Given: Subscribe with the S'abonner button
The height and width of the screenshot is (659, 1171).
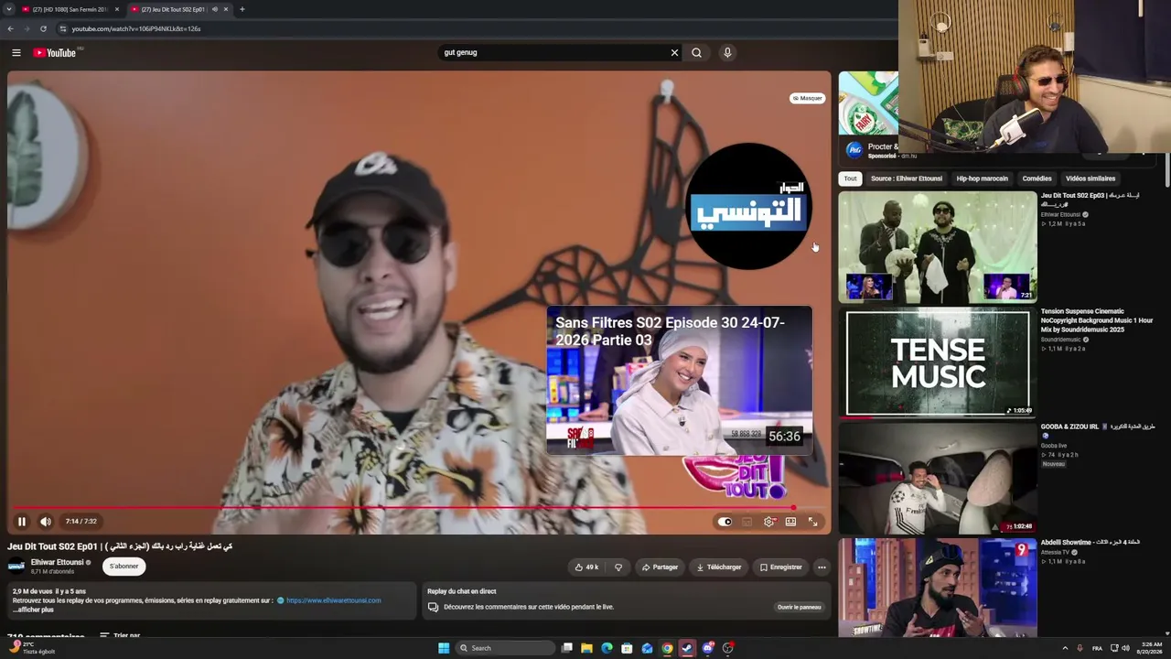Looking at the screenshot, I should point(124,567).
